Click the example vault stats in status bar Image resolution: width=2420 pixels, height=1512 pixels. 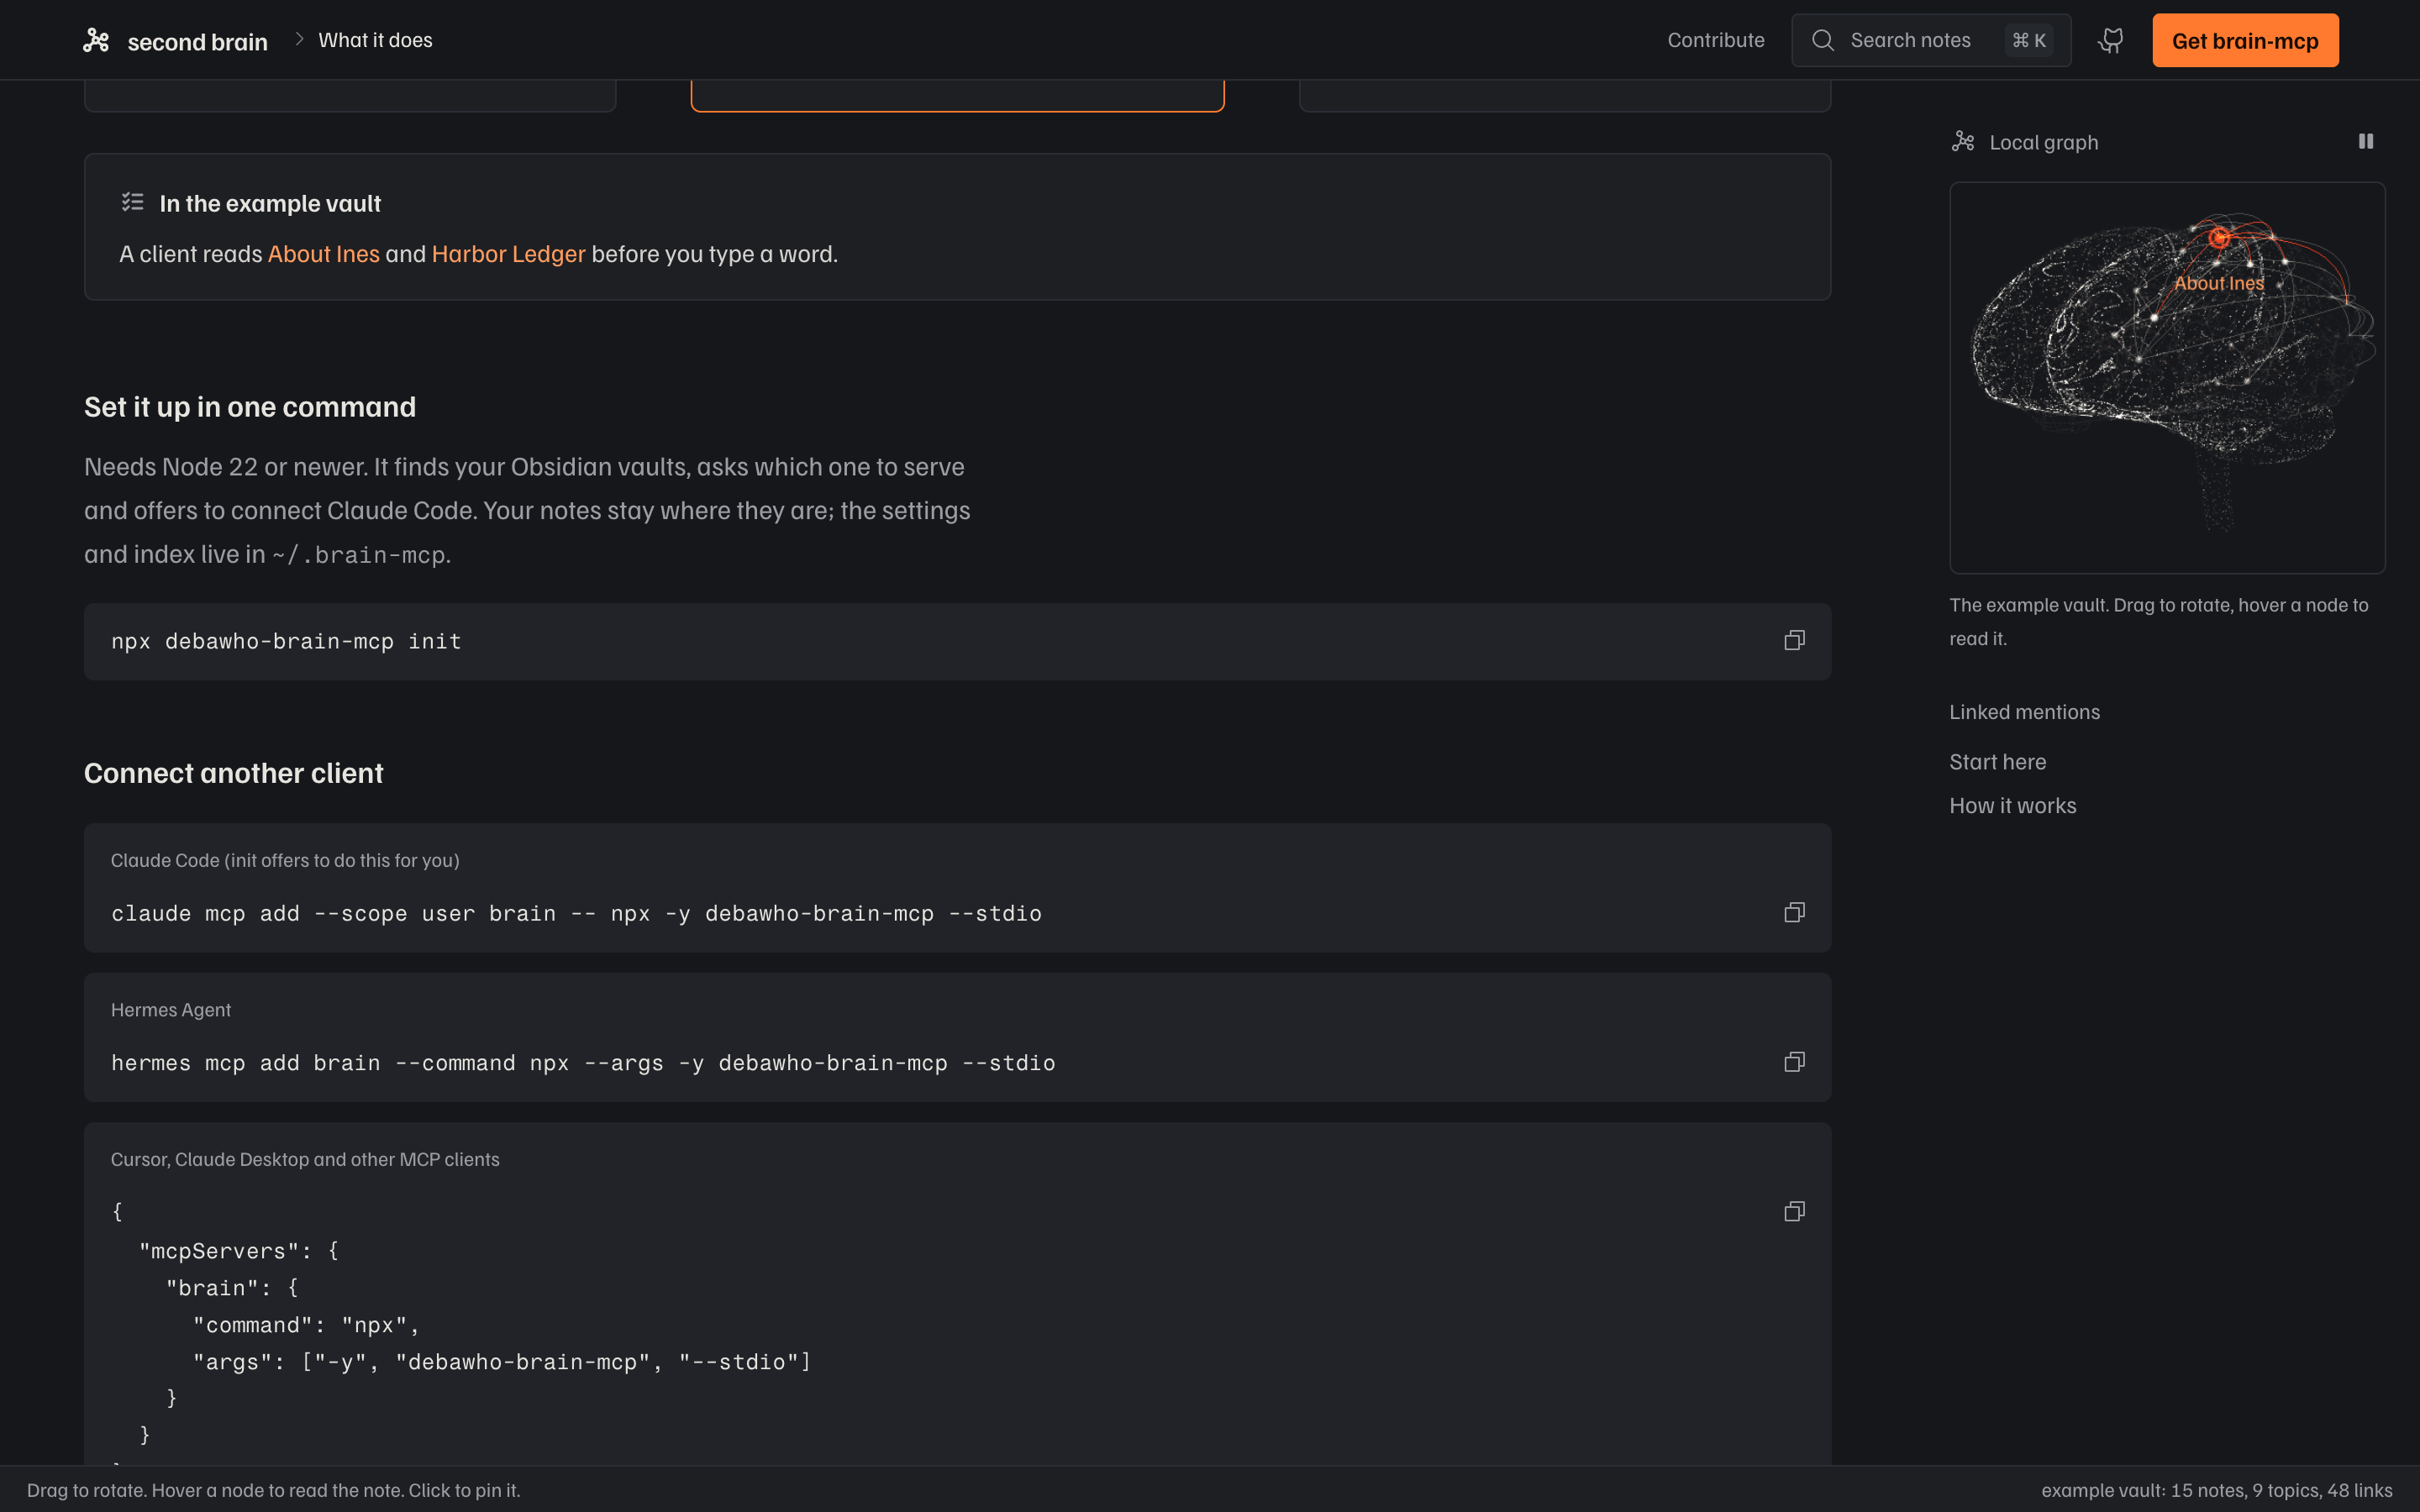(x=2216, y=1490)
